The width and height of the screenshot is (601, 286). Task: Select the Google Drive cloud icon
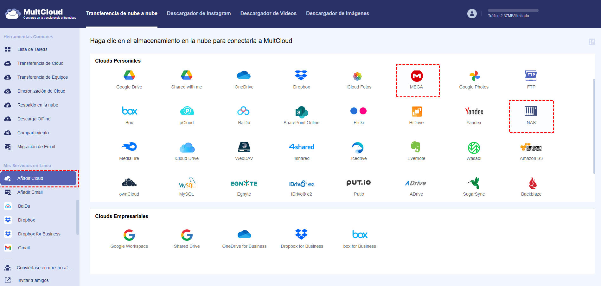pos(129,76)
